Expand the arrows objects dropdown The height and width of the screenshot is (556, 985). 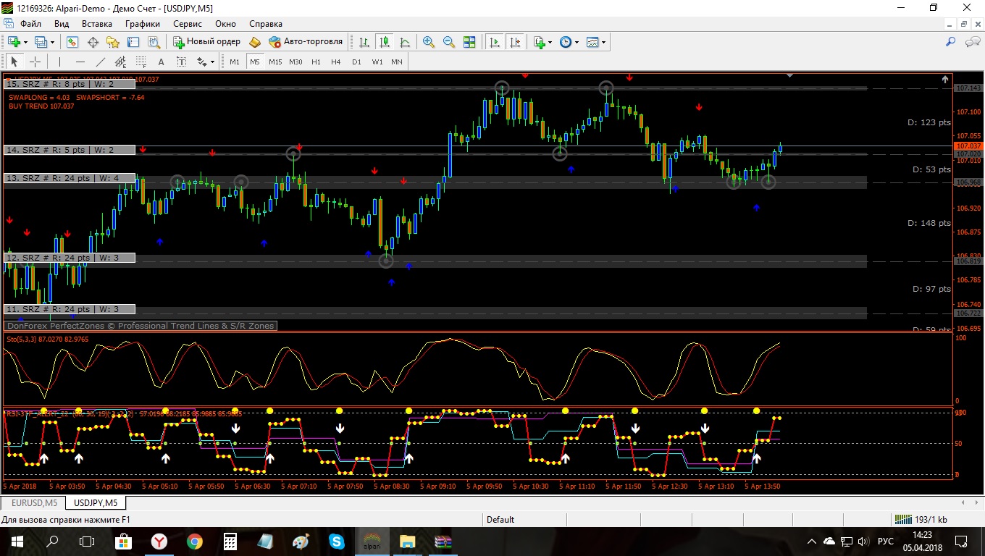coord(212,62)
